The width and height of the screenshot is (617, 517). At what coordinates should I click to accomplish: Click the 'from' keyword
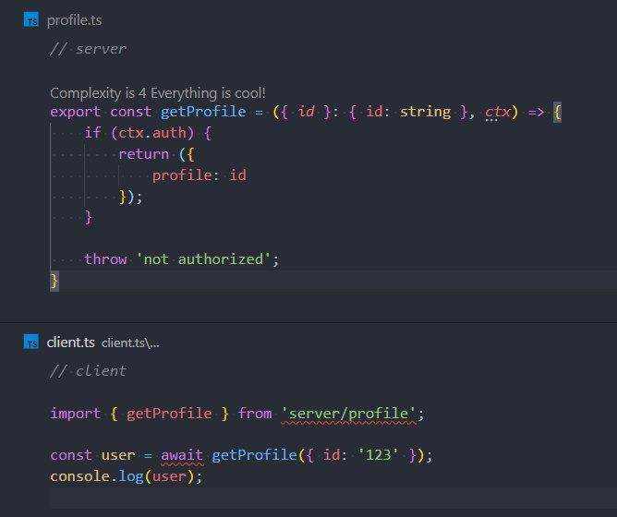point(255,414)
